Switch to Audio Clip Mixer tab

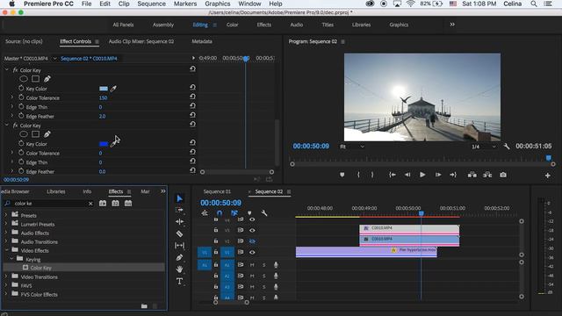point(141,41)
